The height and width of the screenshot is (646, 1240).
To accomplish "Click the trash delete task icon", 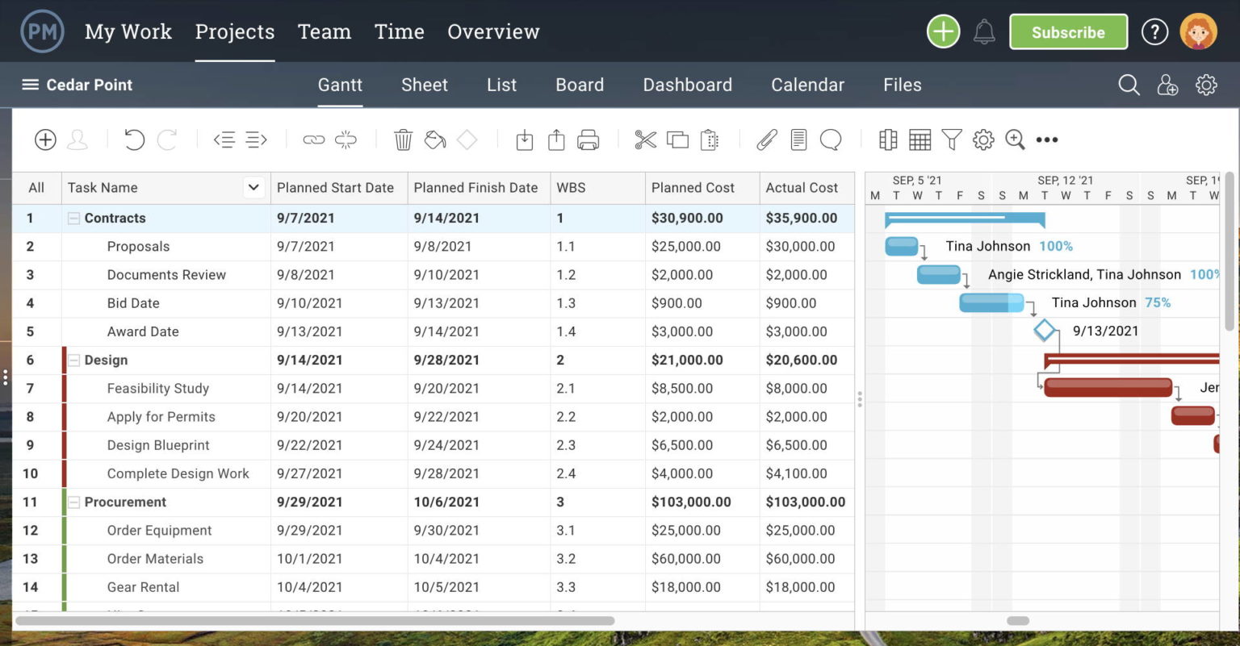I will coord(403,140).
